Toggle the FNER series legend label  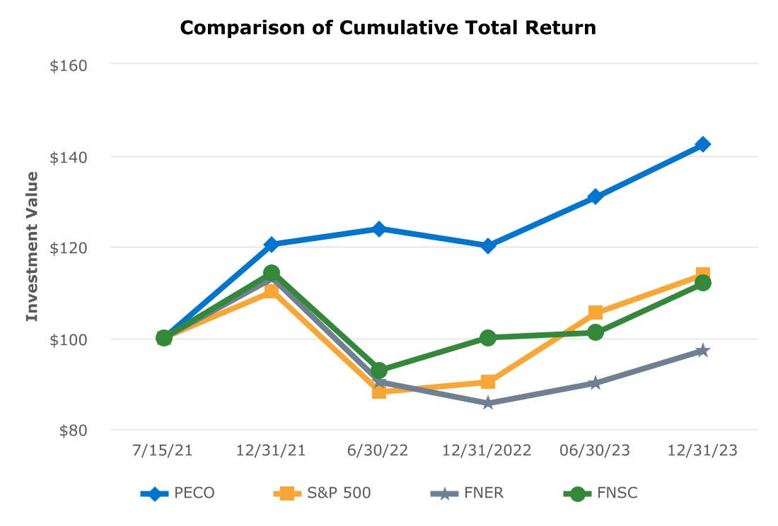point(484,493)
